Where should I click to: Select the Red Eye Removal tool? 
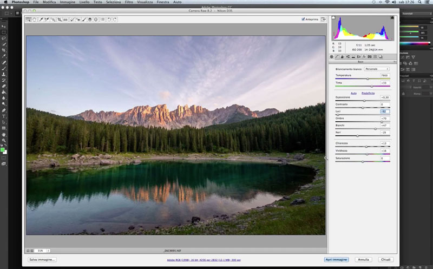(78, 19)
